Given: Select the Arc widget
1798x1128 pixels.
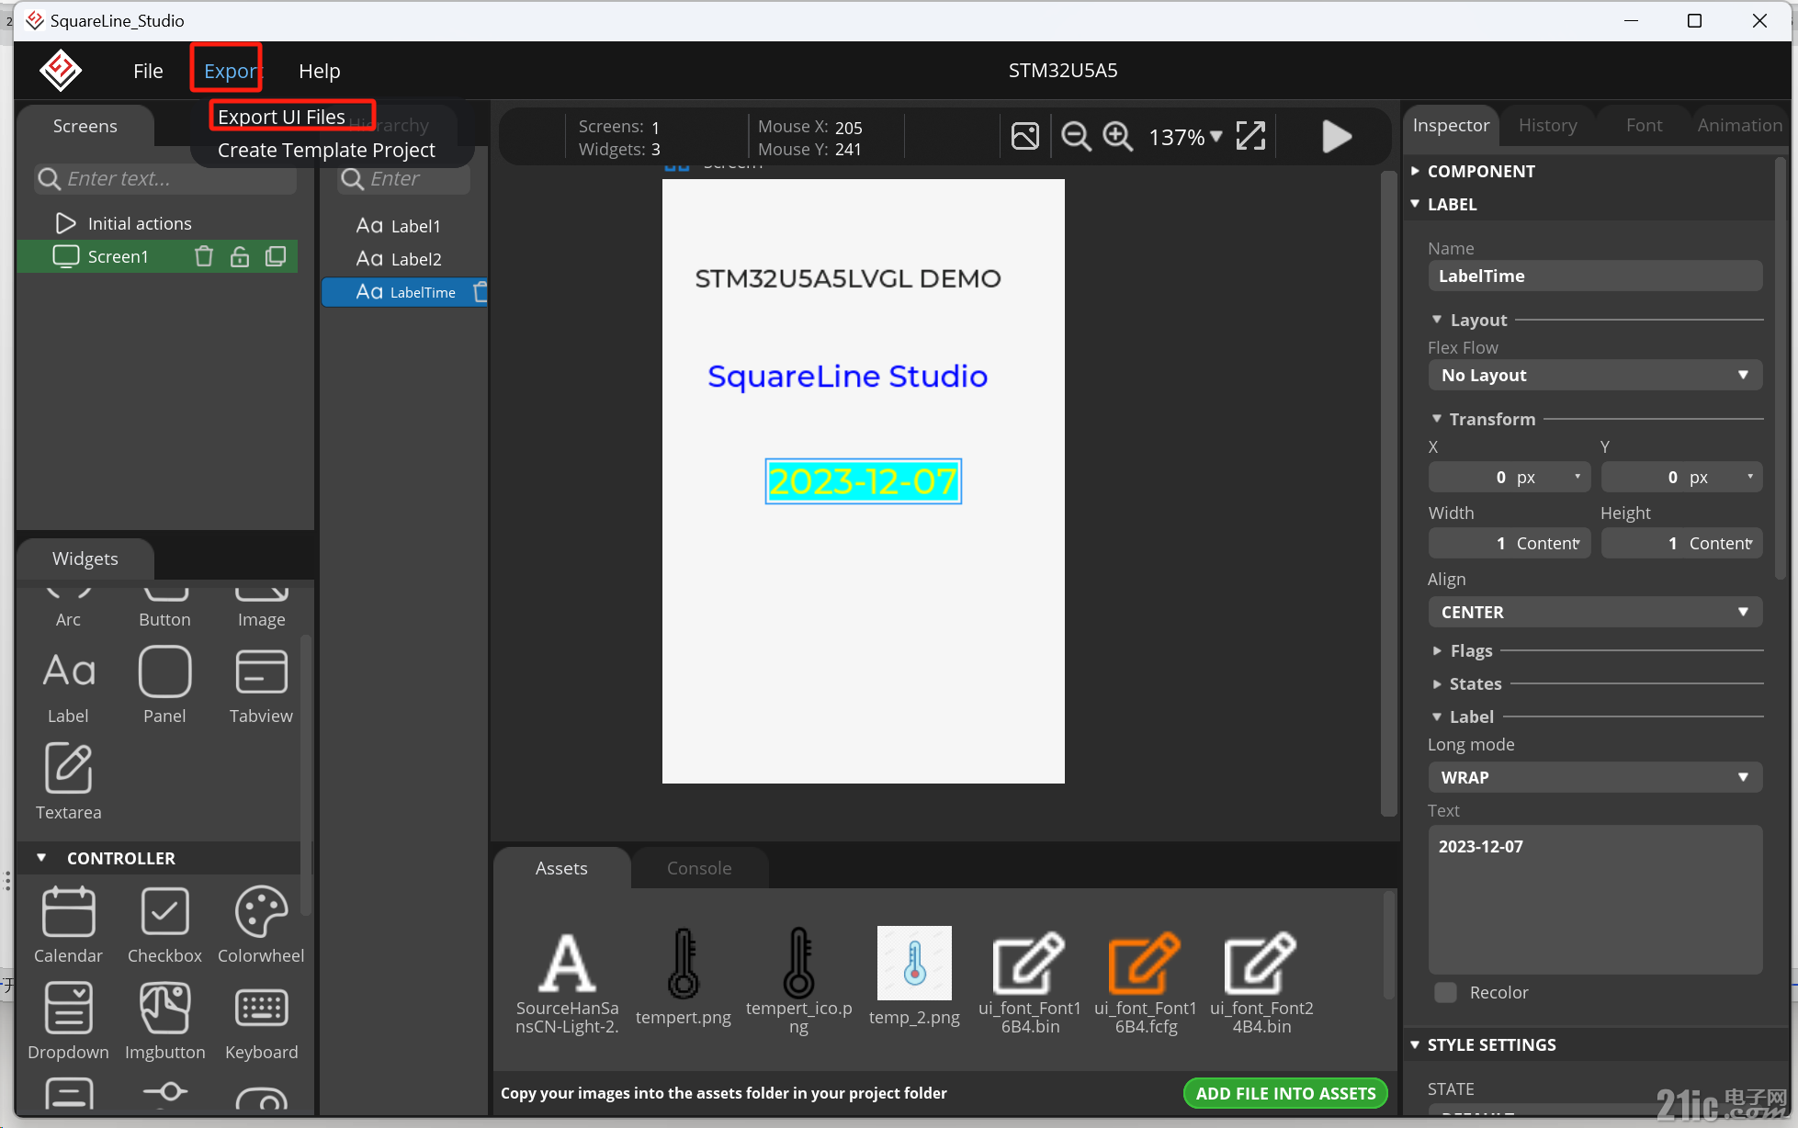Looking at the screenshot, I should click(x=68, y=607).
